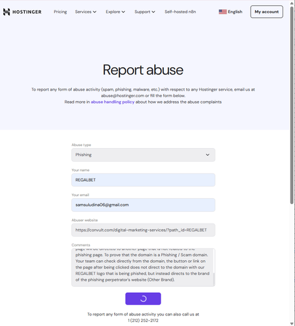
Task: Open the Abuse type dropdown showing Phishing
Action: tap(143, 155)
